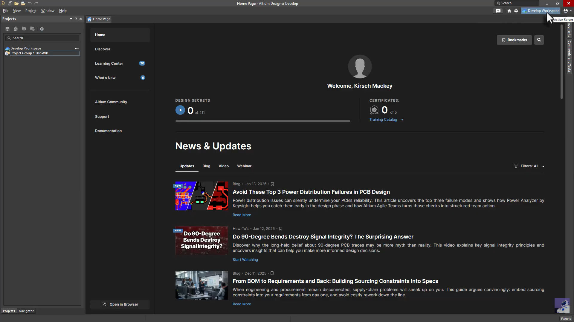Click the Develop Workspace active server button
This screenshot has width=574, height=322.
(541, 11)
